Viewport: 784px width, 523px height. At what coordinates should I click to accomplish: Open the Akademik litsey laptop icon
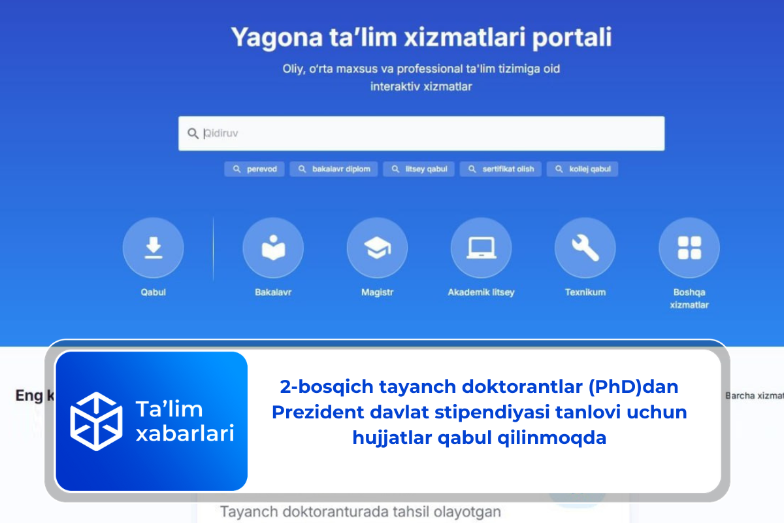tap(481, 248)
